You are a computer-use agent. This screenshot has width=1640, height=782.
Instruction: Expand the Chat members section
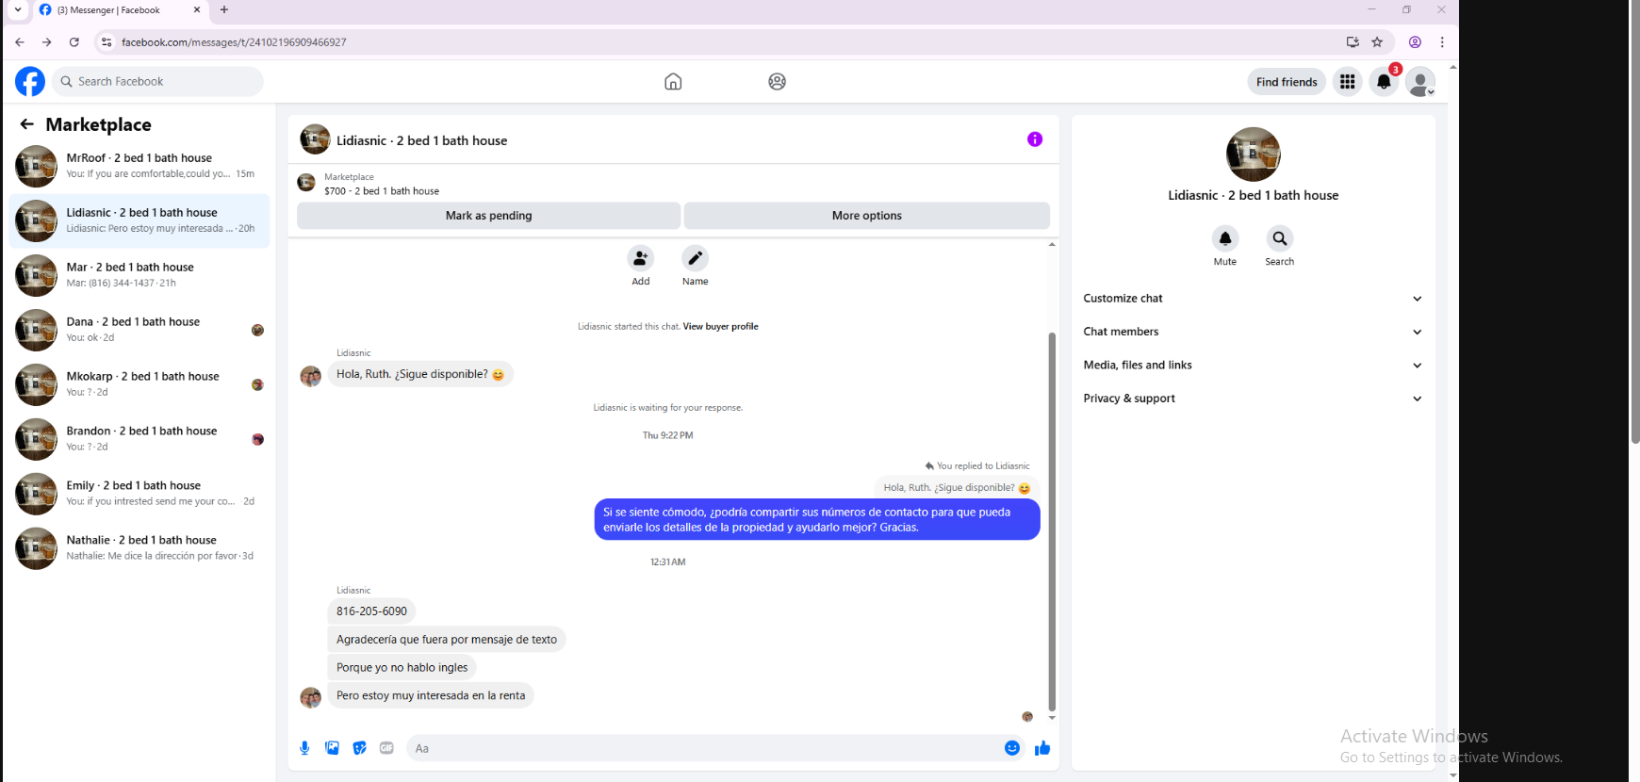click(x=1253, y=332)
